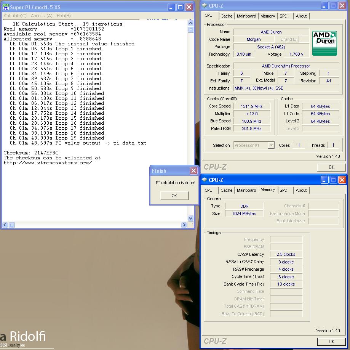Screen dimensions: 350x350
Task: Click the CPU-Z icon in upper window title bar
Action: pyautogui.click(x=205, y=5)
